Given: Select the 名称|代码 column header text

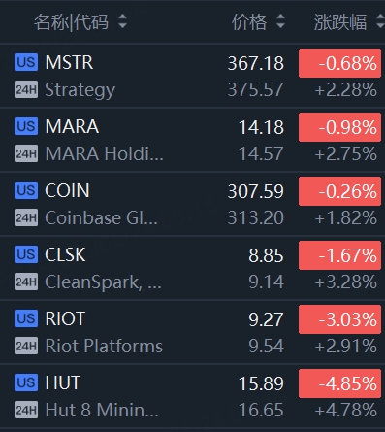Looking at the screenshot, I should pyautogui.click(x=71, y=22).
